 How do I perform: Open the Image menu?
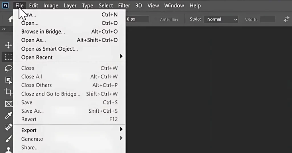[51, 6]
